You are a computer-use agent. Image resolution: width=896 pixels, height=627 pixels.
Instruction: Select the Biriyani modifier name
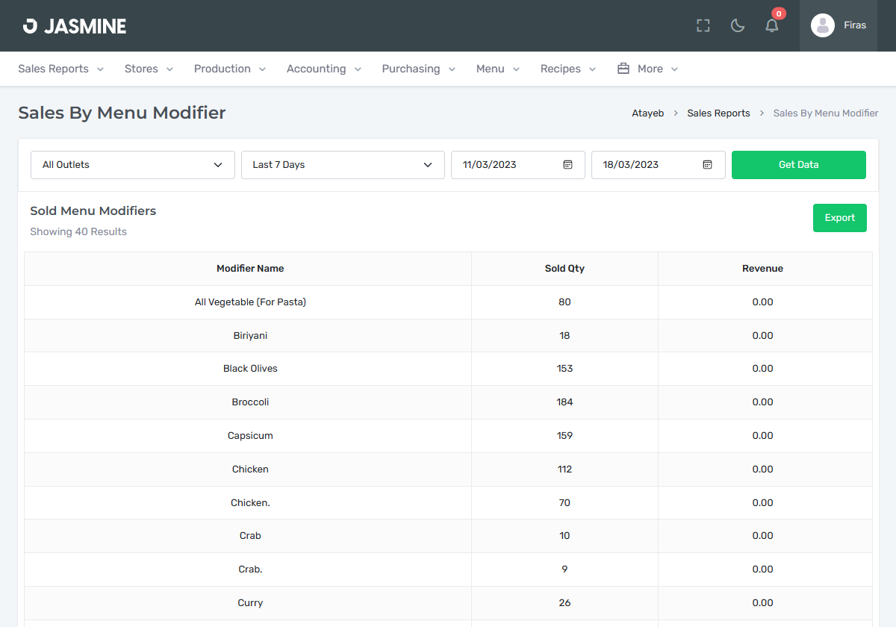pos(250,336)
